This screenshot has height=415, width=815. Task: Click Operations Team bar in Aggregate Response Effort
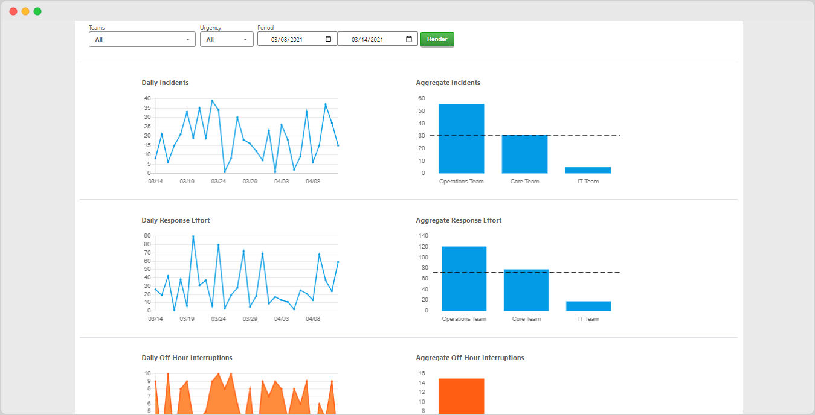click(x=464, y=279)
